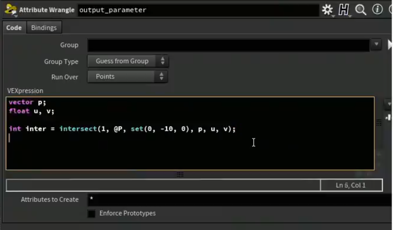The height and width of the screenshot is (230, 393).
Task: Click the Group Type label
Action: pyautogui.click(x=61, y=62)
